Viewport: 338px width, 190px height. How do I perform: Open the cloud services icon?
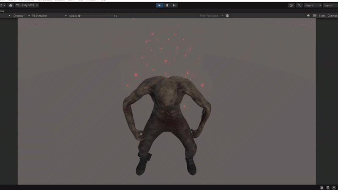[11, 5]
